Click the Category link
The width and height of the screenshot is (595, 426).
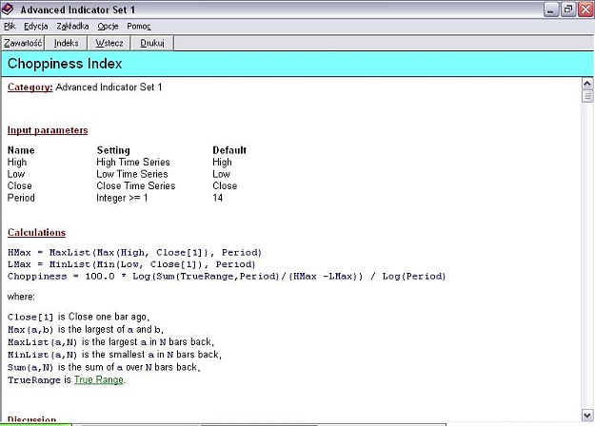click(x=30, y=87)
